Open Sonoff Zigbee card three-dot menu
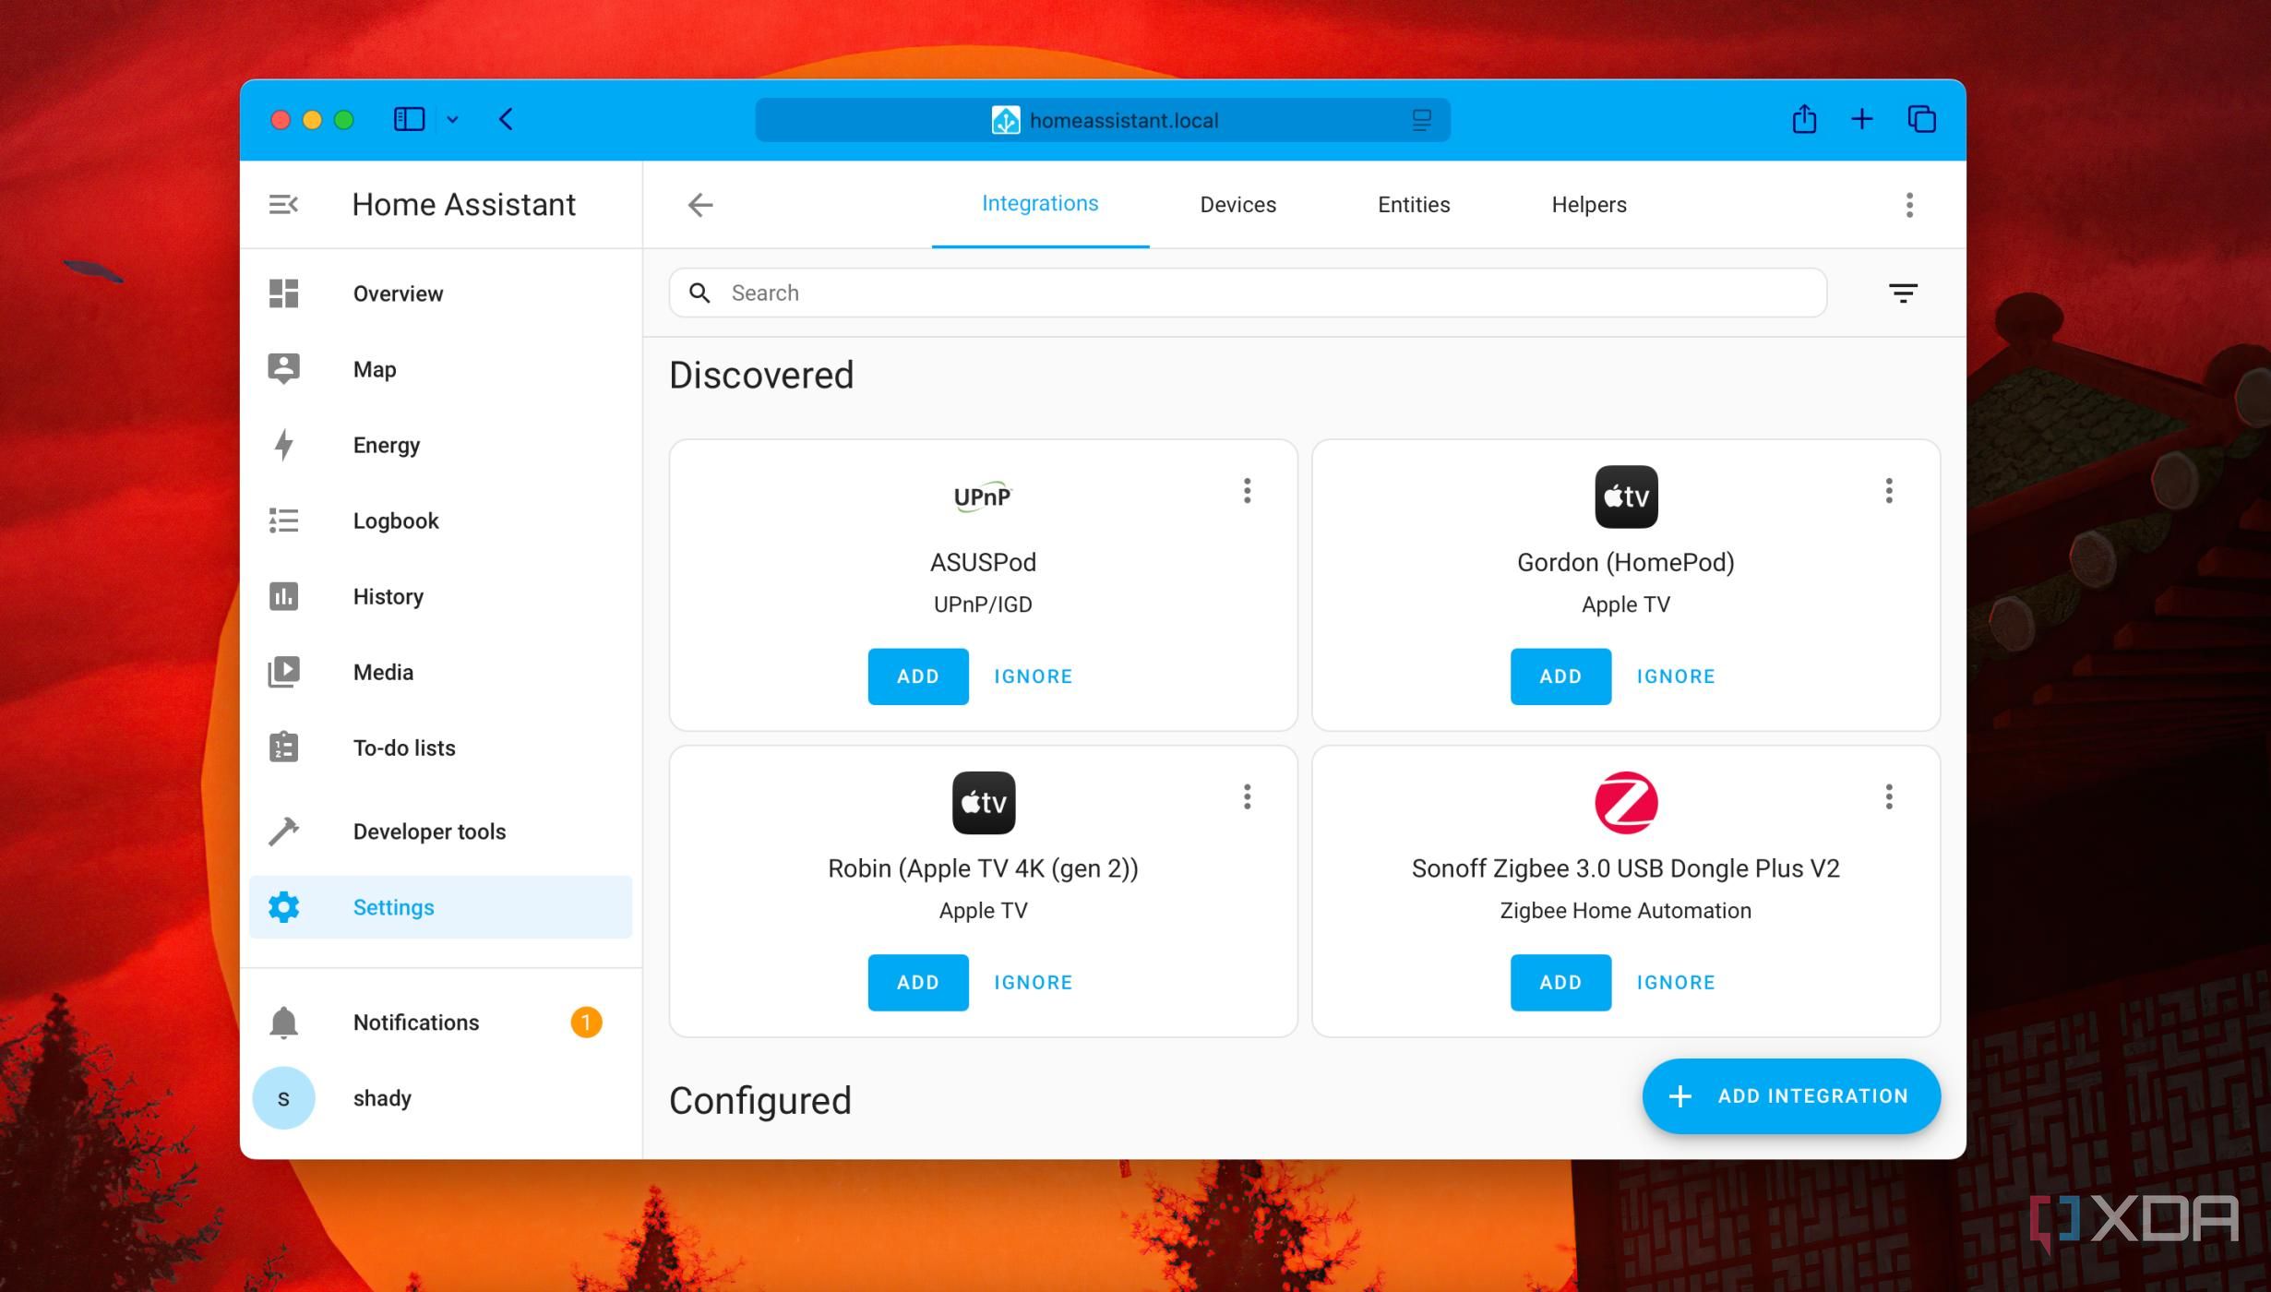The width and height of the screenshot is (2271, 1292). (1889, 797)
